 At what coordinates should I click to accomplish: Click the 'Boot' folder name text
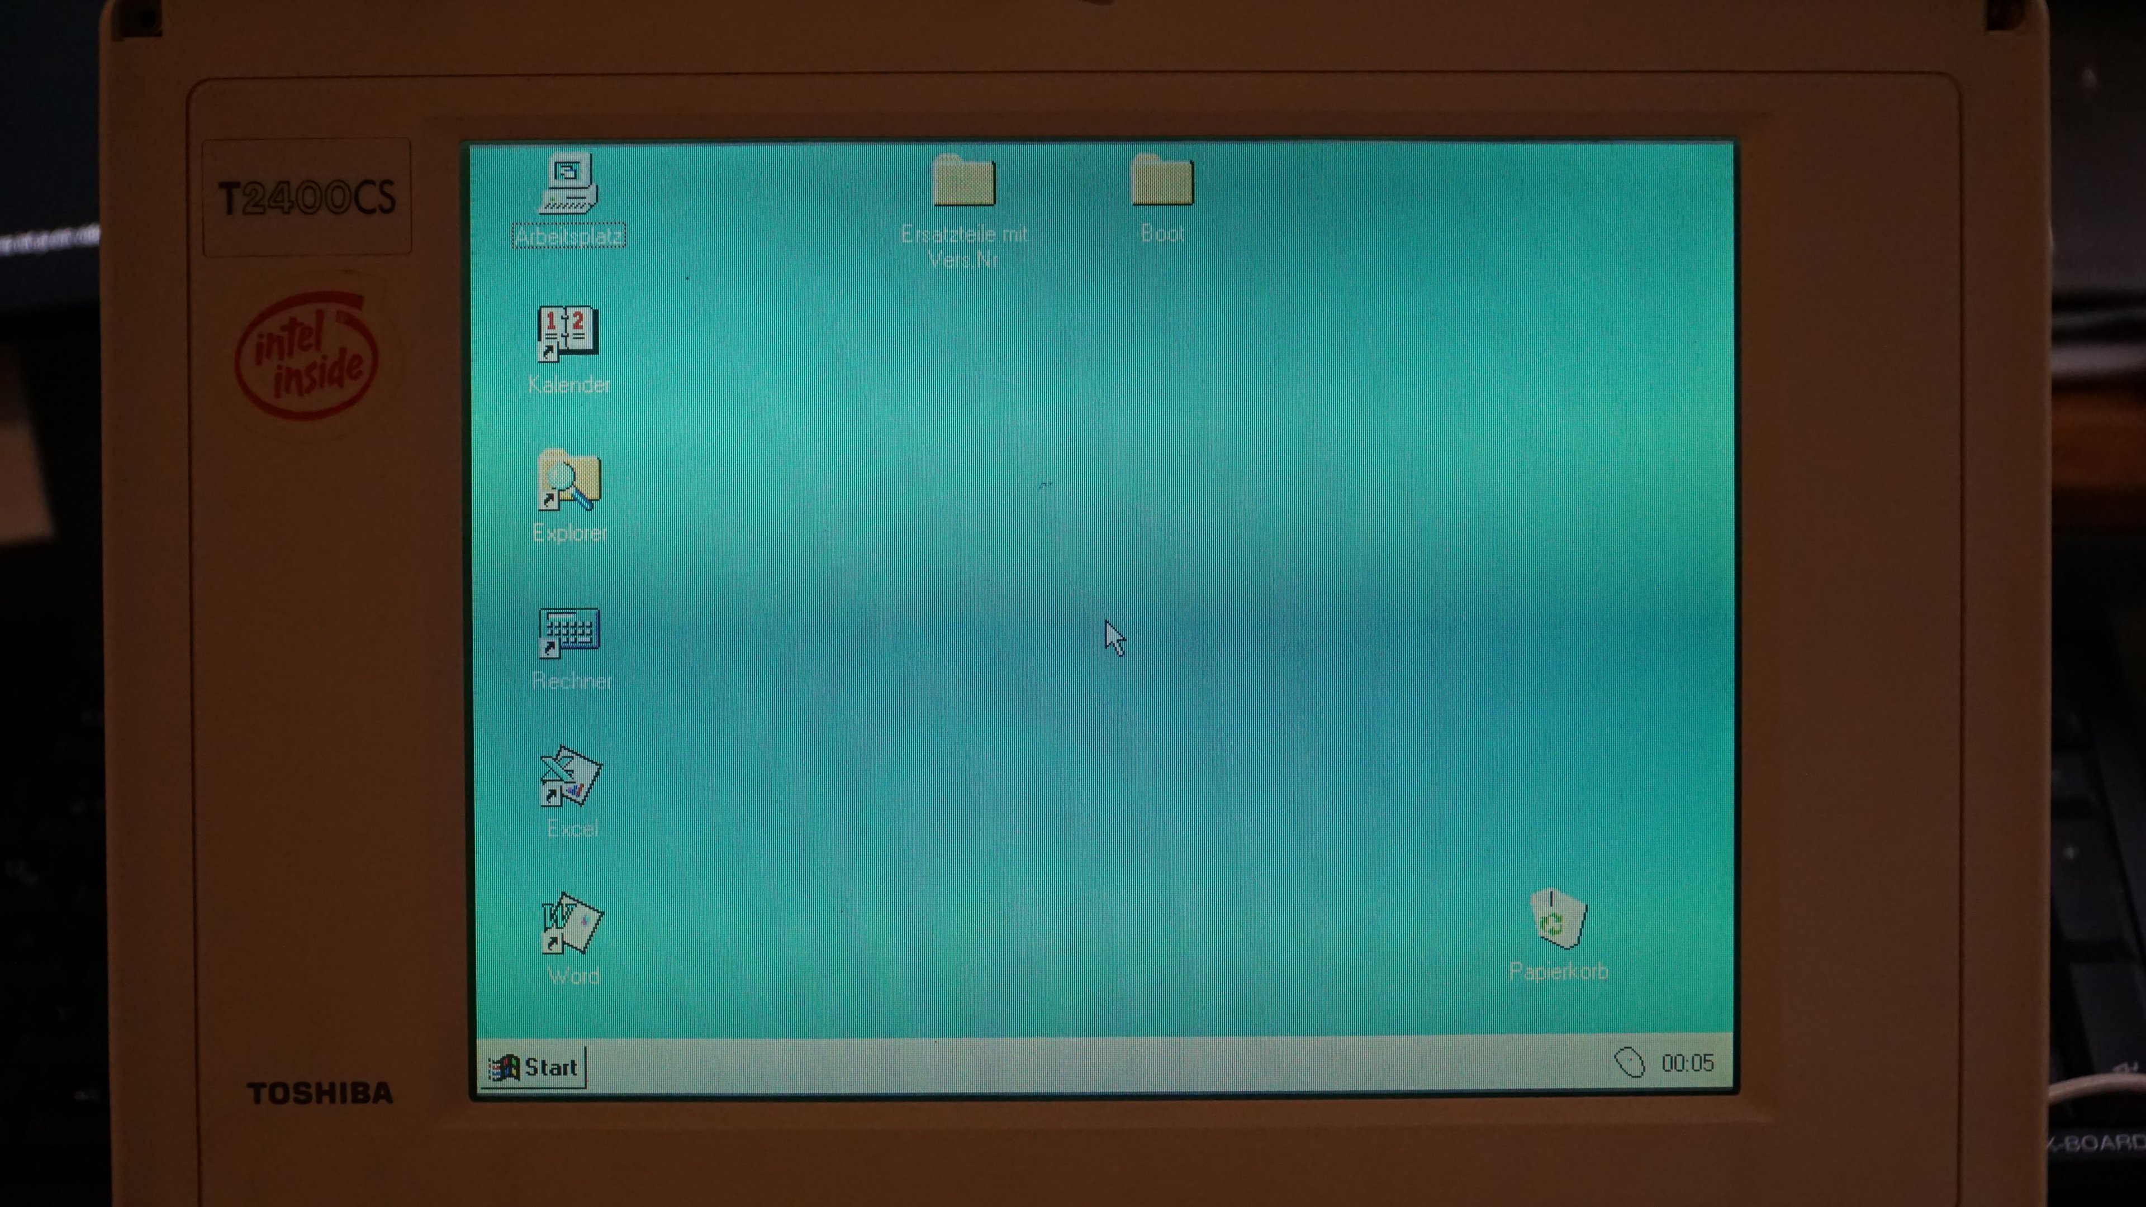1162,234
